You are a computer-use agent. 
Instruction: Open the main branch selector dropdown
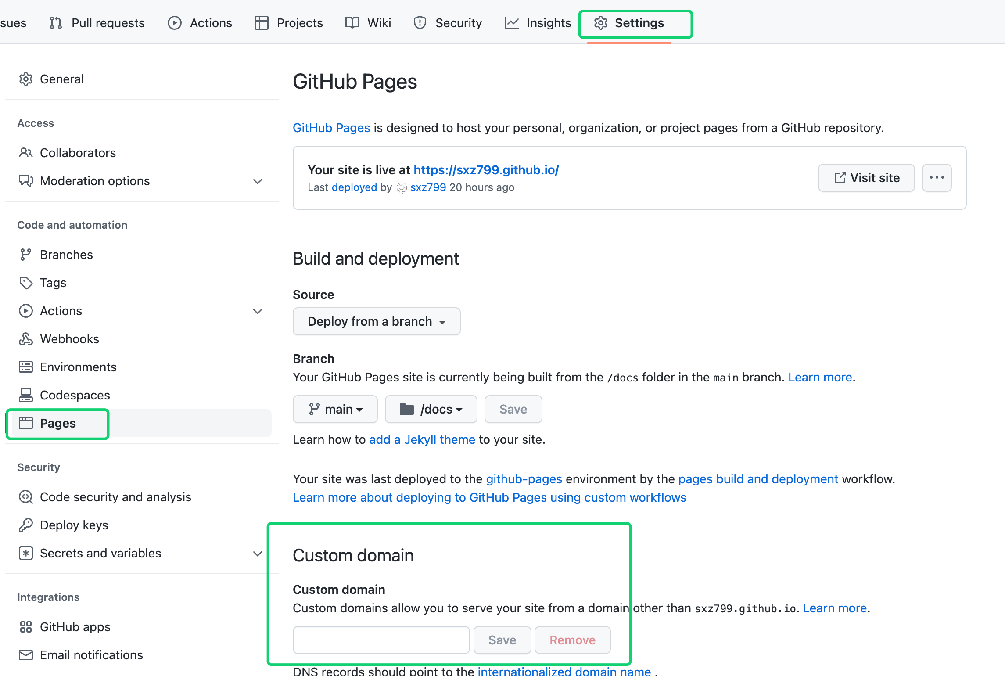point(335,409)
